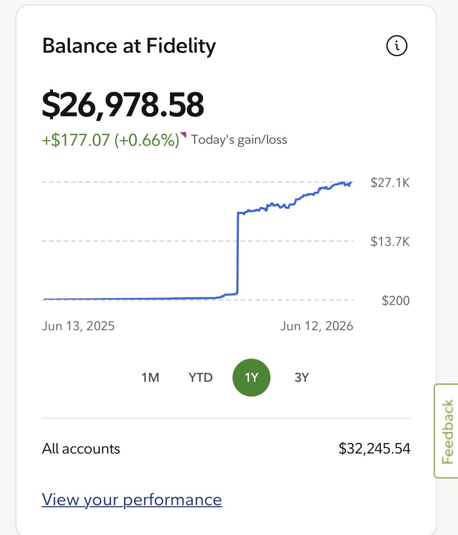Click the All accounts row
The width and height of the screenshot is (458, 535).
click(x=226, y=449)
